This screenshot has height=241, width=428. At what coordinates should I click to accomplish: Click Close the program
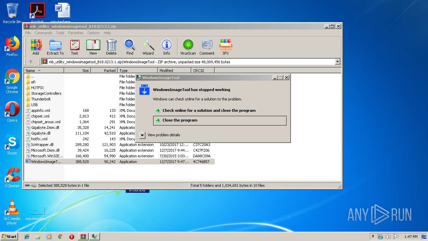pos(220,120)
